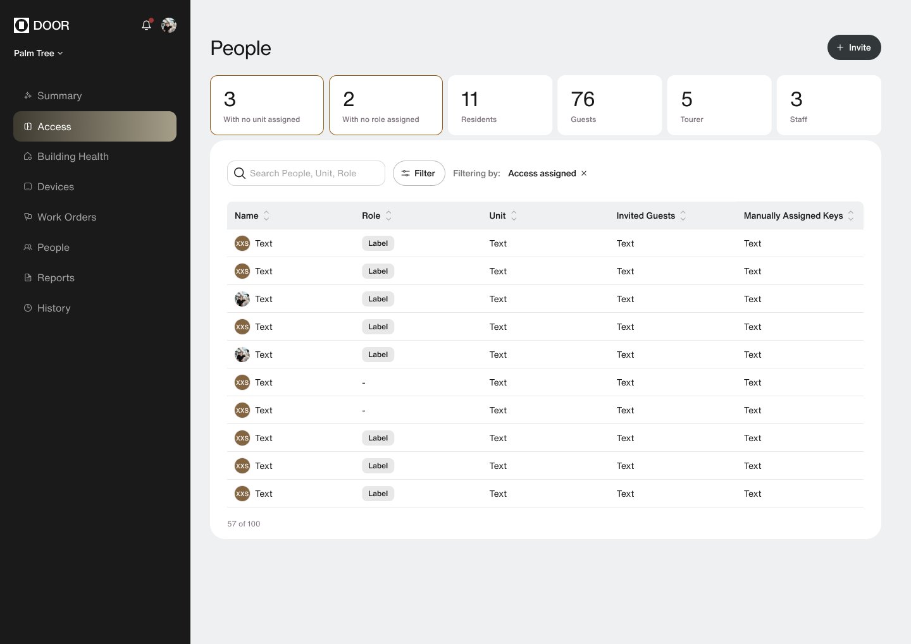
Task: Open Reports in the sidebar
Action: click(95, 278)
